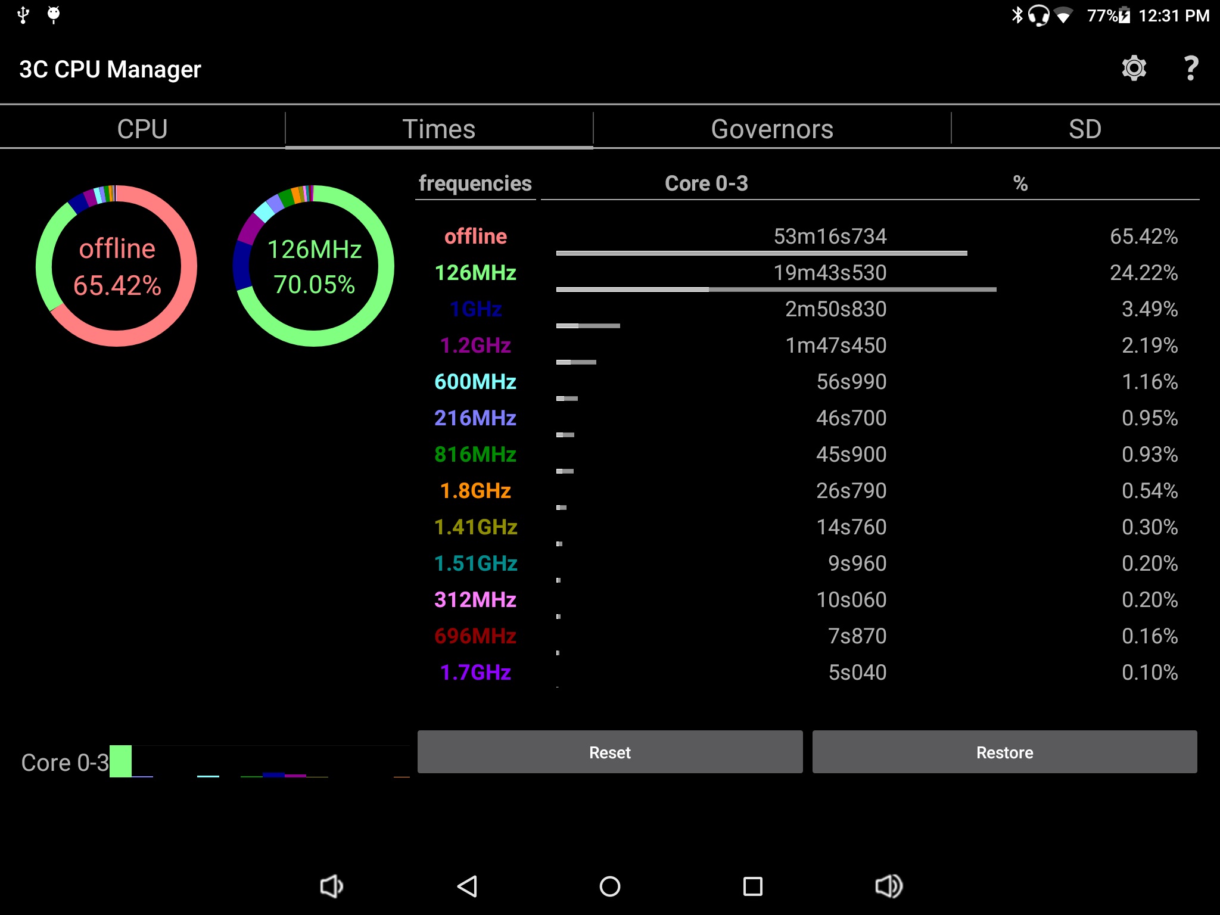Tap the Core 0-3 bar graph
Screen dimensions: 1220x915
260,761
